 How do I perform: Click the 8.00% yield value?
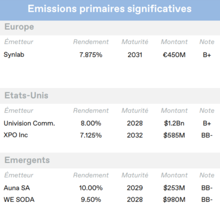point(91,123)
